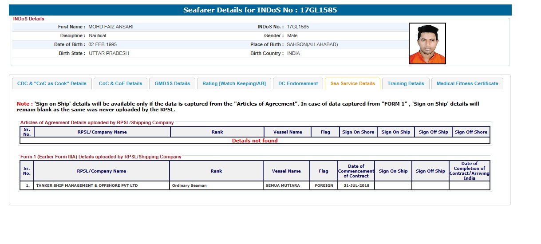Screen dimensions: 541x244
Task: Select the FOREIGN flag cell
Action: click(x=324, y=185)
